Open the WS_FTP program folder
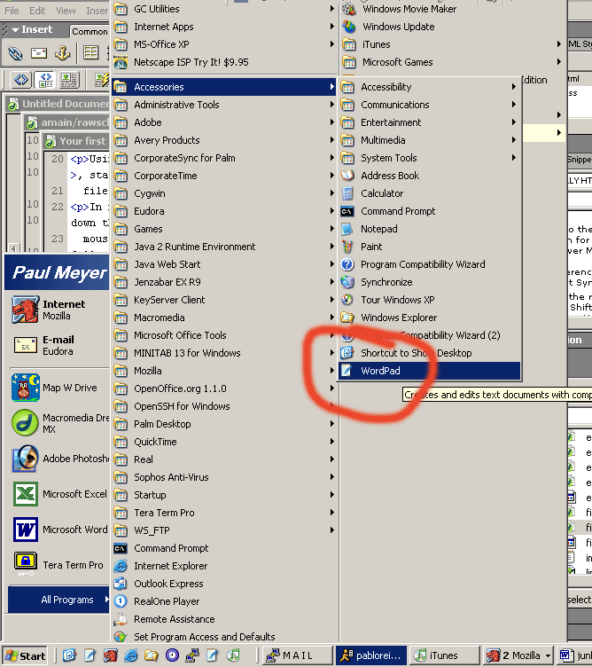The image size is (592, 667). pyautogui.click(x=224, y=530)
